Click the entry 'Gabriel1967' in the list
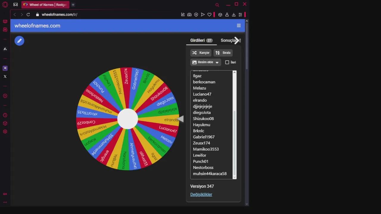This screenshot has width=381, height=214. pyautogui.click(x=204, y=137)
